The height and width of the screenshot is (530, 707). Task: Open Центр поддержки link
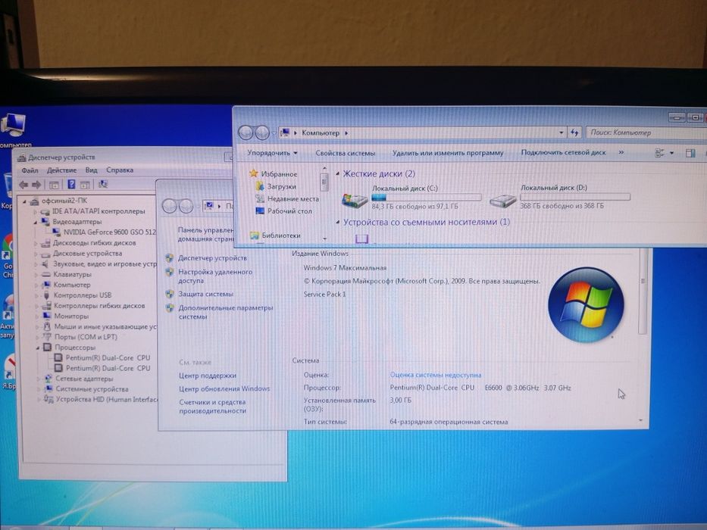(x=208, y=376)
